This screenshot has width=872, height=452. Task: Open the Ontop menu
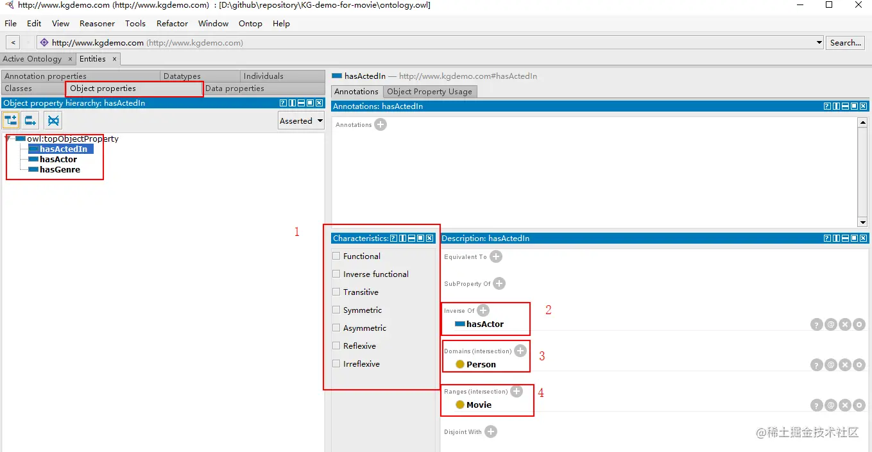250,24
